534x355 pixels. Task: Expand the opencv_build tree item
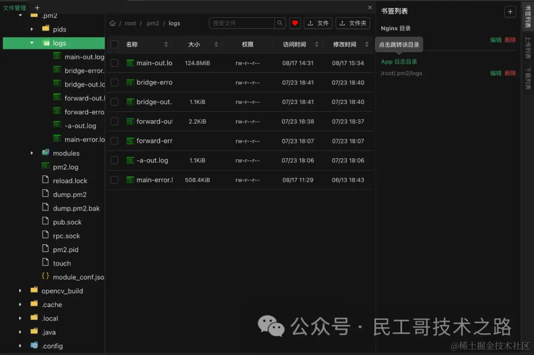(20, 291)
